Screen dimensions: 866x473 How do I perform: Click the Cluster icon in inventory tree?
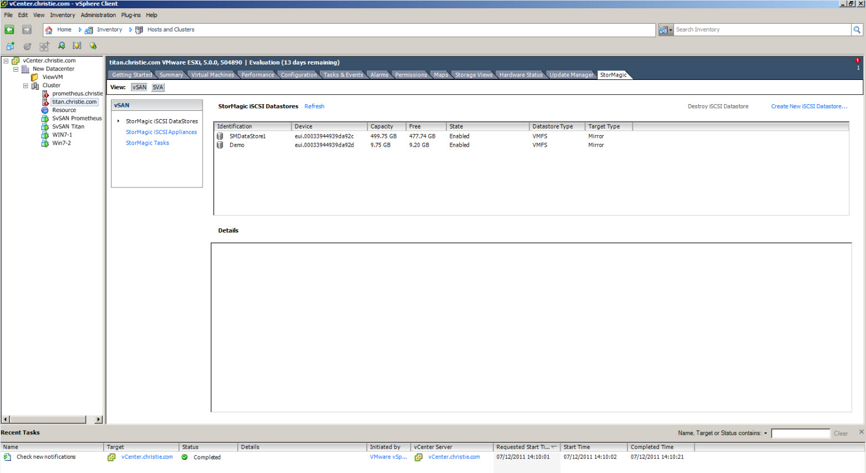pyautogui.click(x=35, y=85)
